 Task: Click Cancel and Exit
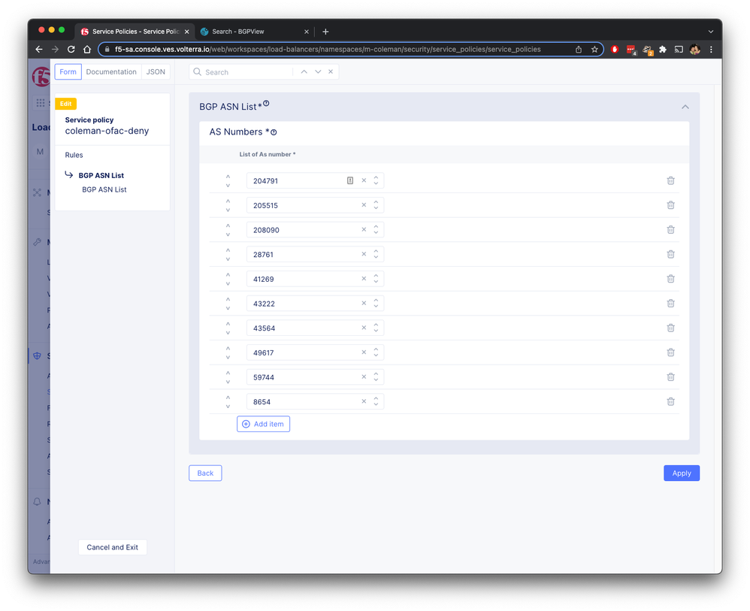coord(113,547)
